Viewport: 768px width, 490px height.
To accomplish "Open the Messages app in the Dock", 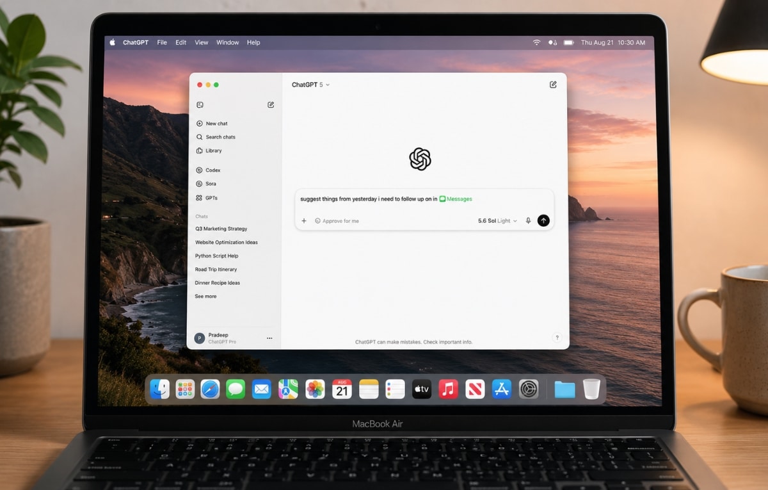I will click(x=236, y=389).
